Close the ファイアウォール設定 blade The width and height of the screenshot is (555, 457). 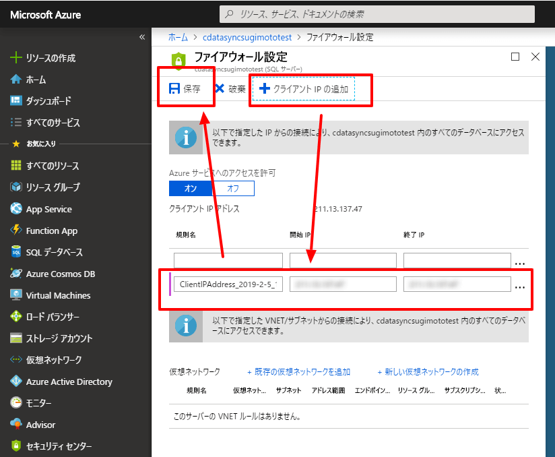(535, 57)
